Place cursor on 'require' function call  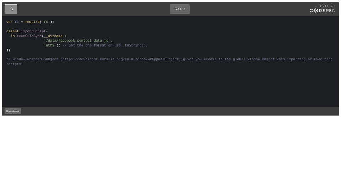pyautogui.click(x=32, y=22)
